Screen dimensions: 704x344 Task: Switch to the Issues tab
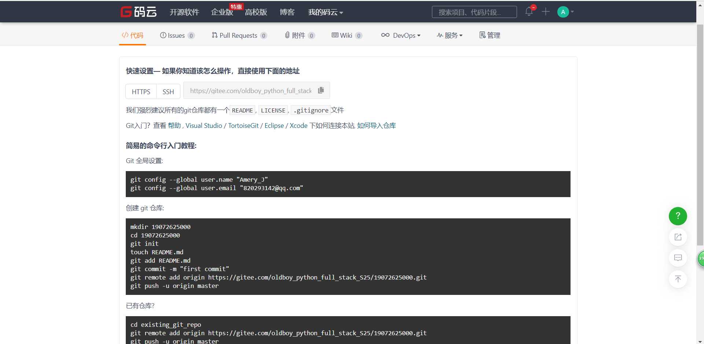tap(177, 35)
